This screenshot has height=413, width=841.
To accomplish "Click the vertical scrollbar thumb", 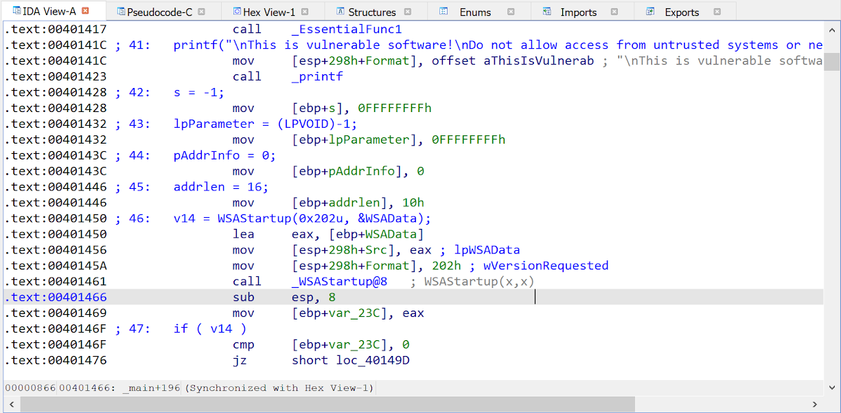I will point(832,63).
